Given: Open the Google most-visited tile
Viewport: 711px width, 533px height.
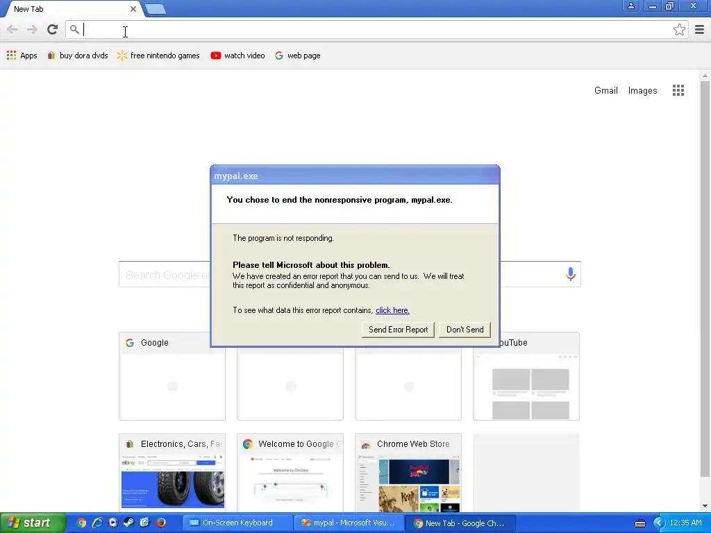Looking at the screenshot, I should pos(172,376).
